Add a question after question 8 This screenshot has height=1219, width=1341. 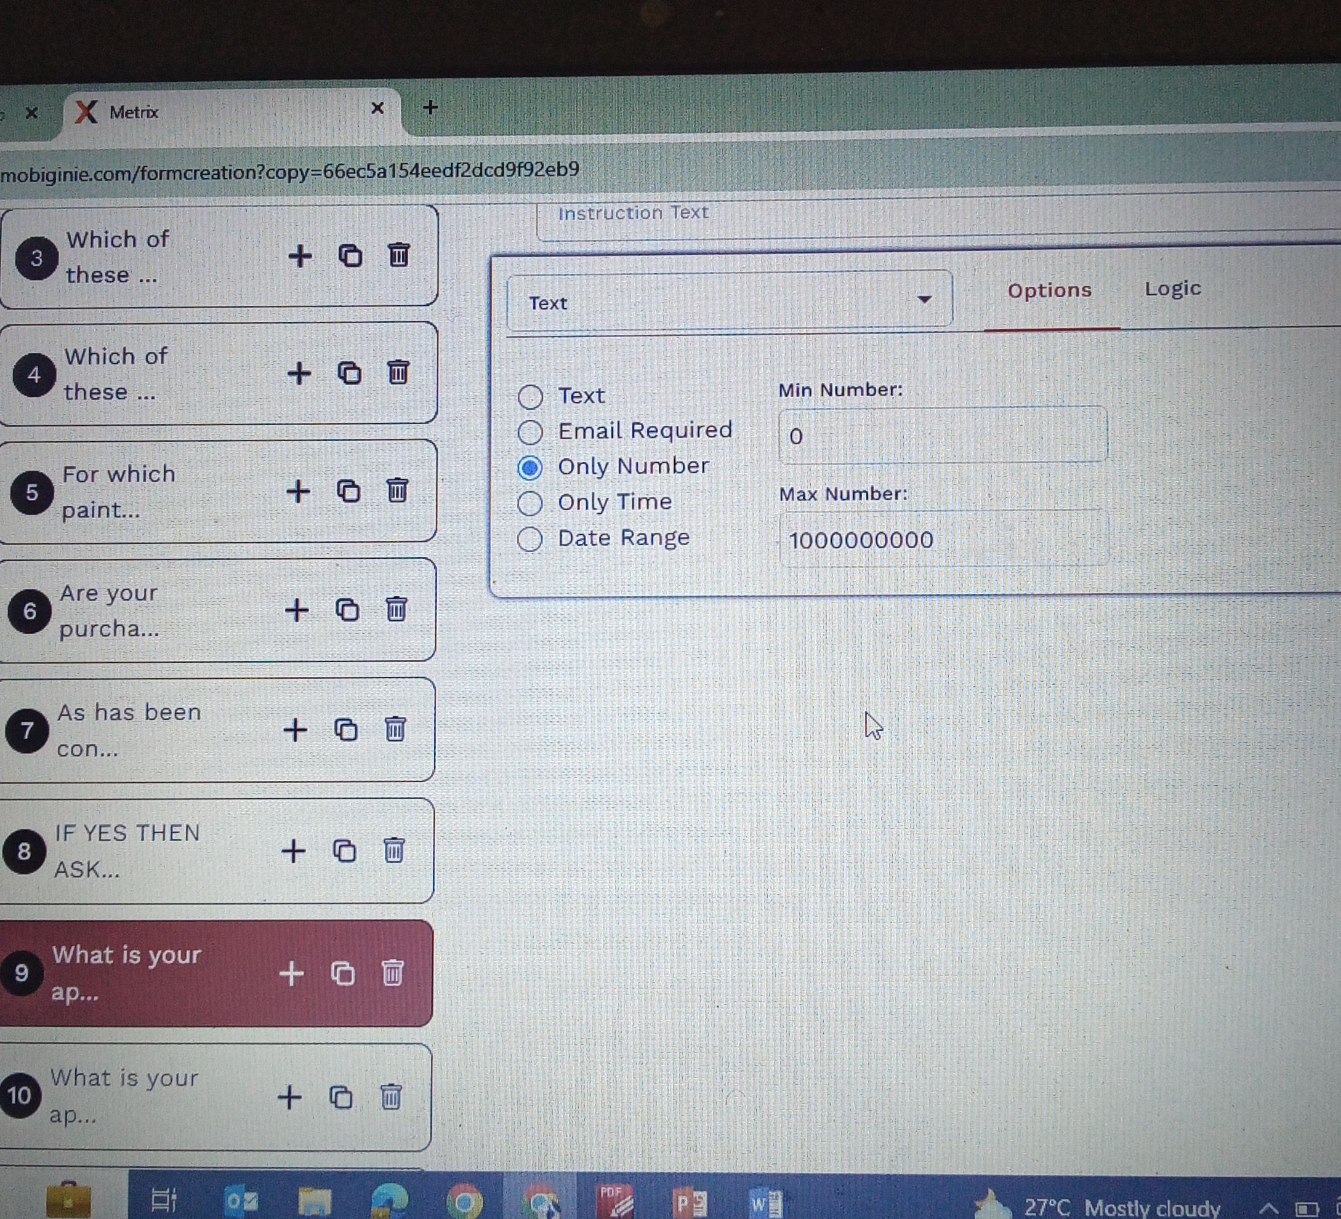pyautogui.click(x=293, y=851)
